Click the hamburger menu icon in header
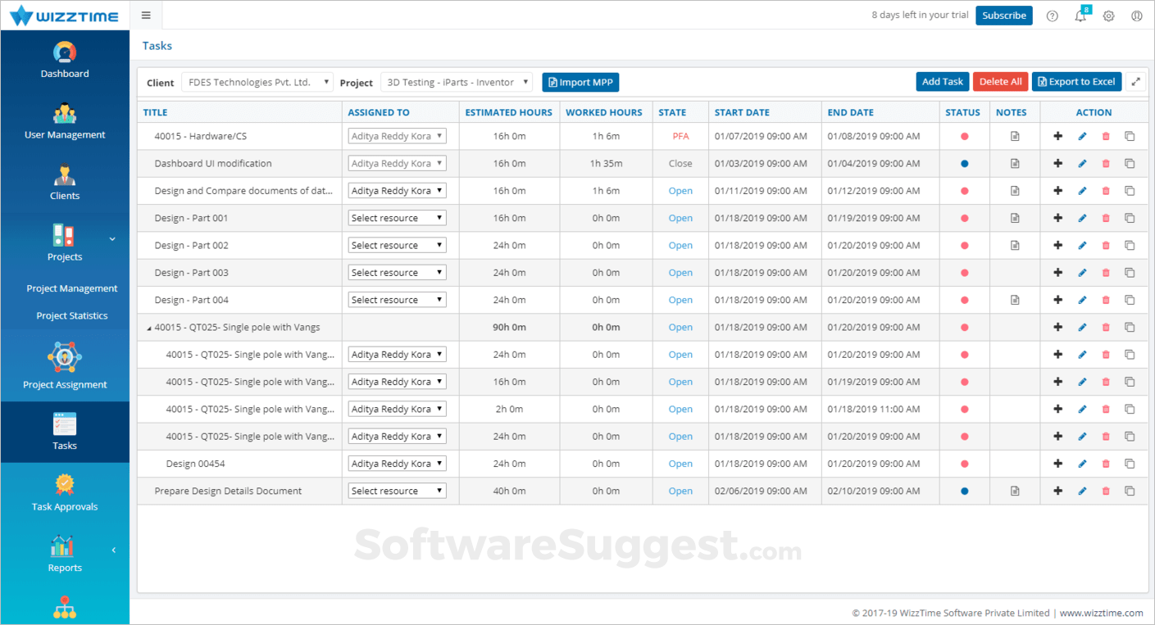 click(x=146, y=16)
